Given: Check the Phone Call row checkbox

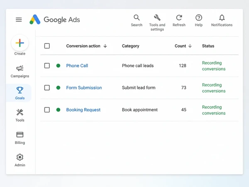Looking at the screenshot, I should [47, 65].
